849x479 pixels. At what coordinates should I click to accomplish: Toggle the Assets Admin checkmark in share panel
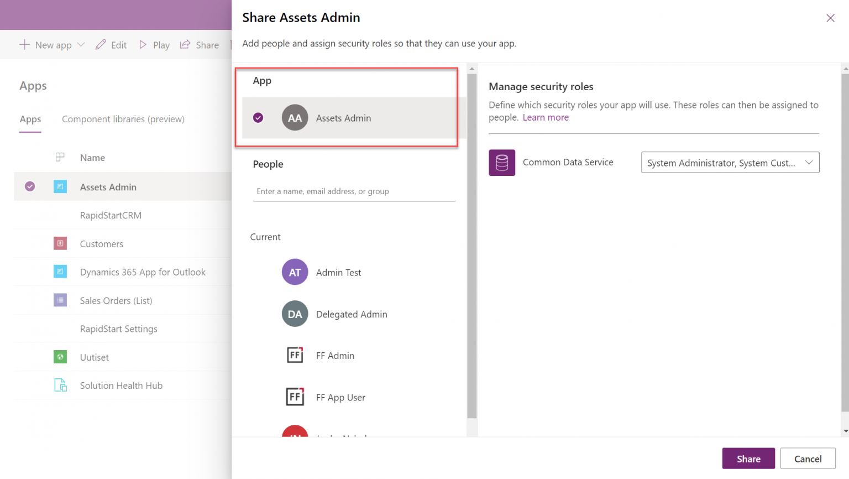tap(258, 118)
